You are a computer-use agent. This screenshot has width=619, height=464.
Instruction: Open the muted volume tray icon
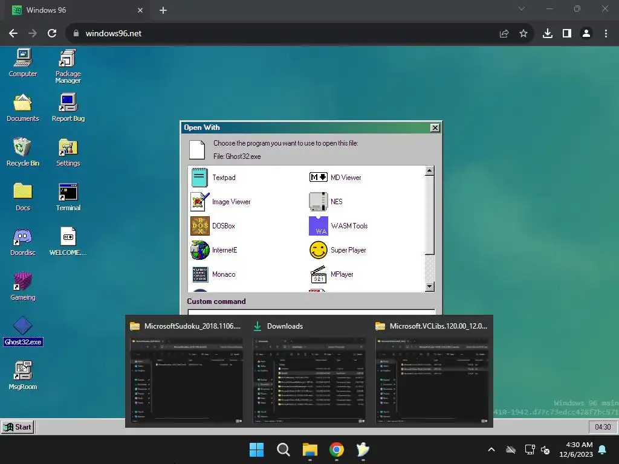pos(545,449)
